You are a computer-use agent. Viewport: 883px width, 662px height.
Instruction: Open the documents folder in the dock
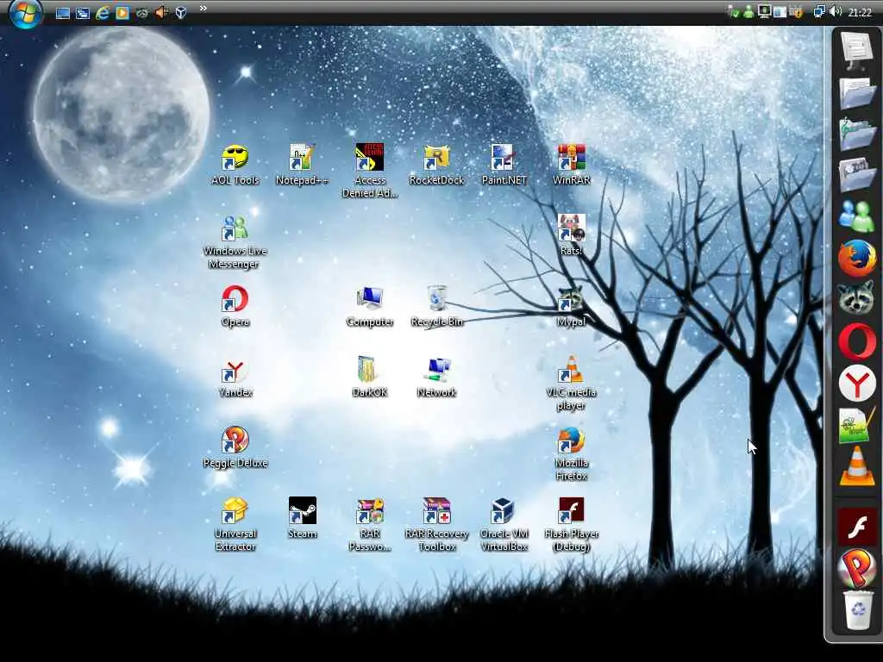pos(856,92)
